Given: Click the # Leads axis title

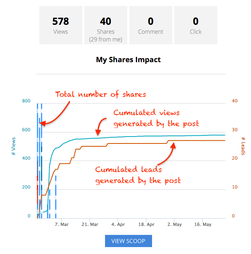Looking at the screenshot, I should [243, 146].
